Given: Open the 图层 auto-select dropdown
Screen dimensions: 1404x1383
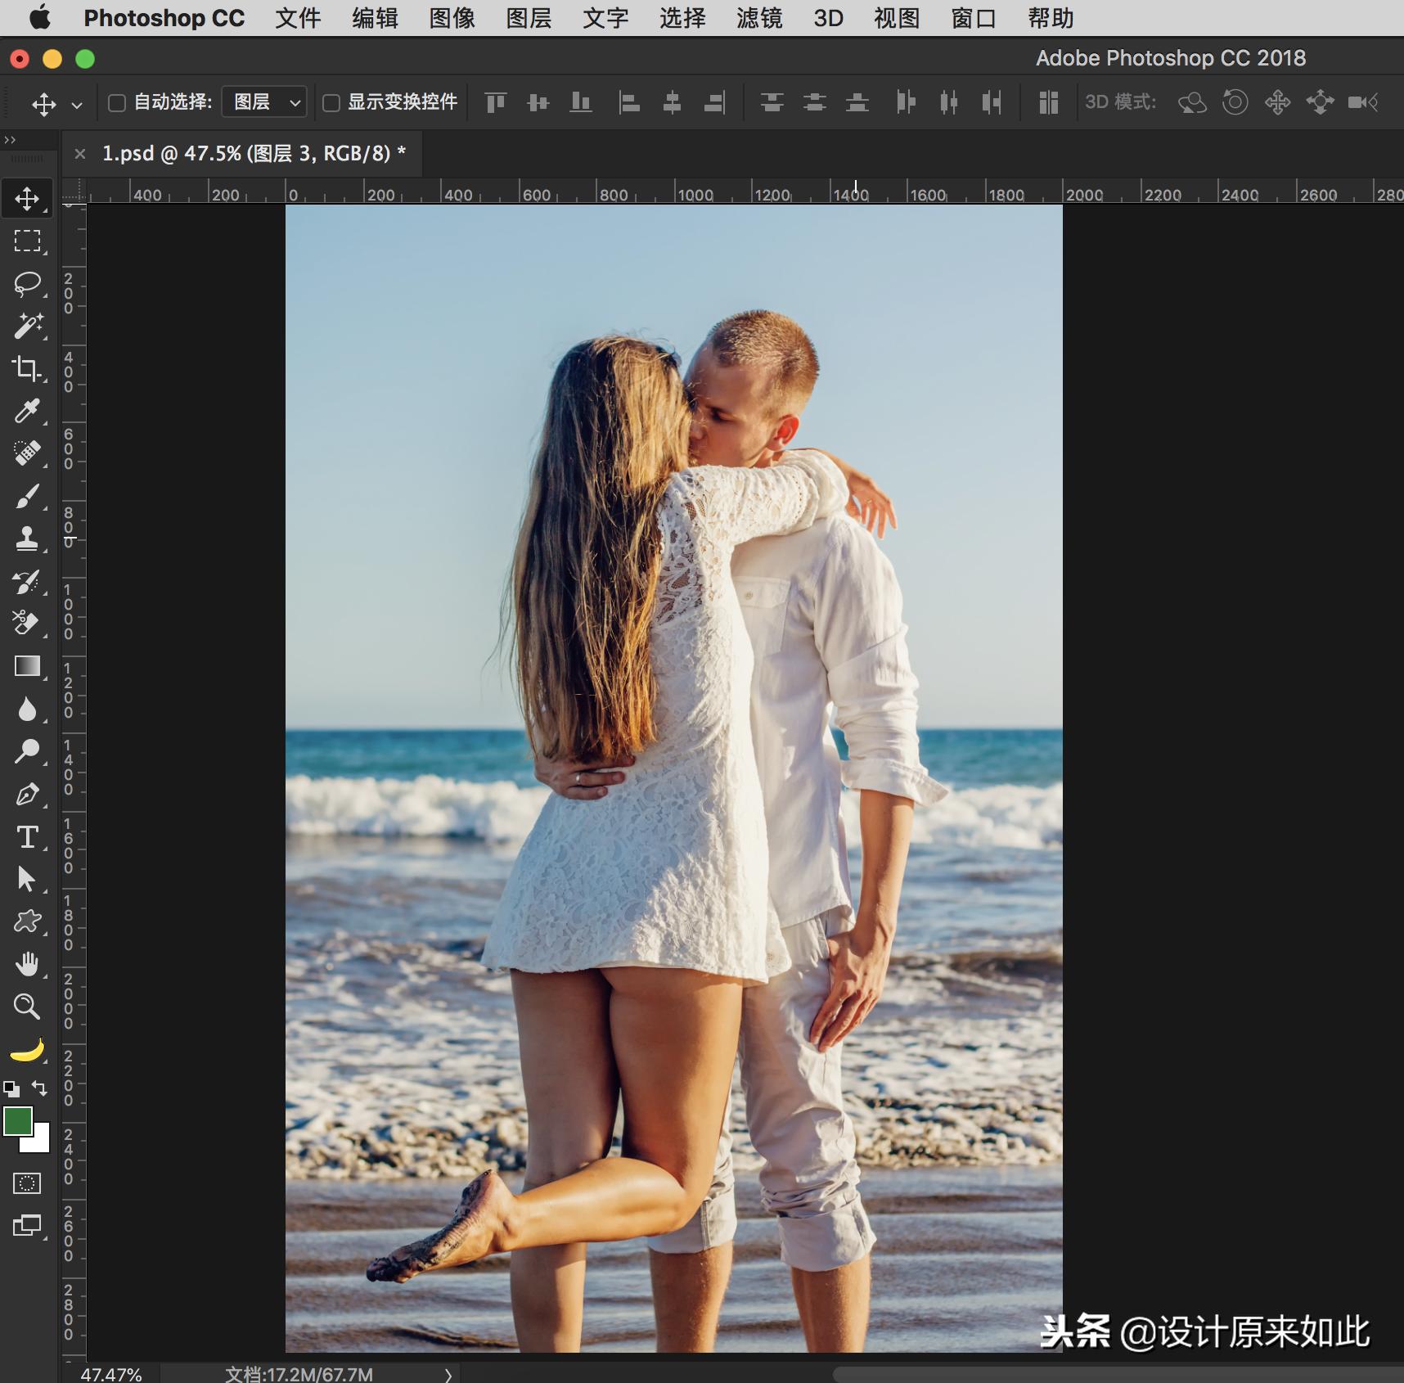Looking at the screenshot, I should pos(264,102).
